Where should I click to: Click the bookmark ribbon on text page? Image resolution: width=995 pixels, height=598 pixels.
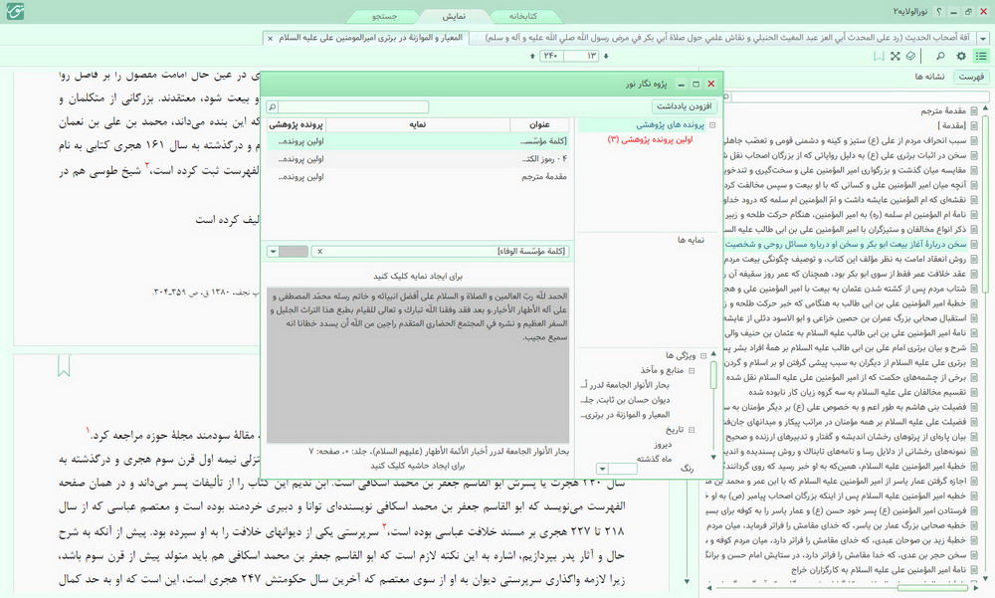(64, 366)
